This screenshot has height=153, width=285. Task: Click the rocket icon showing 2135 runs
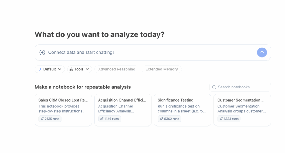(42, 119)
